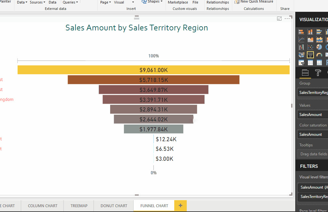Switch to the TREEMAP page tab
The height and width of the screenshot is (212, 328).
coord(79,206)
